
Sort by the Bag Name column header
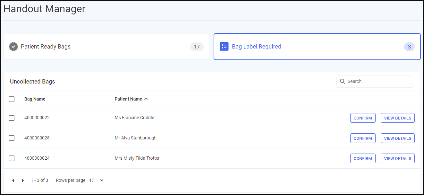click(x=35, y=99)
